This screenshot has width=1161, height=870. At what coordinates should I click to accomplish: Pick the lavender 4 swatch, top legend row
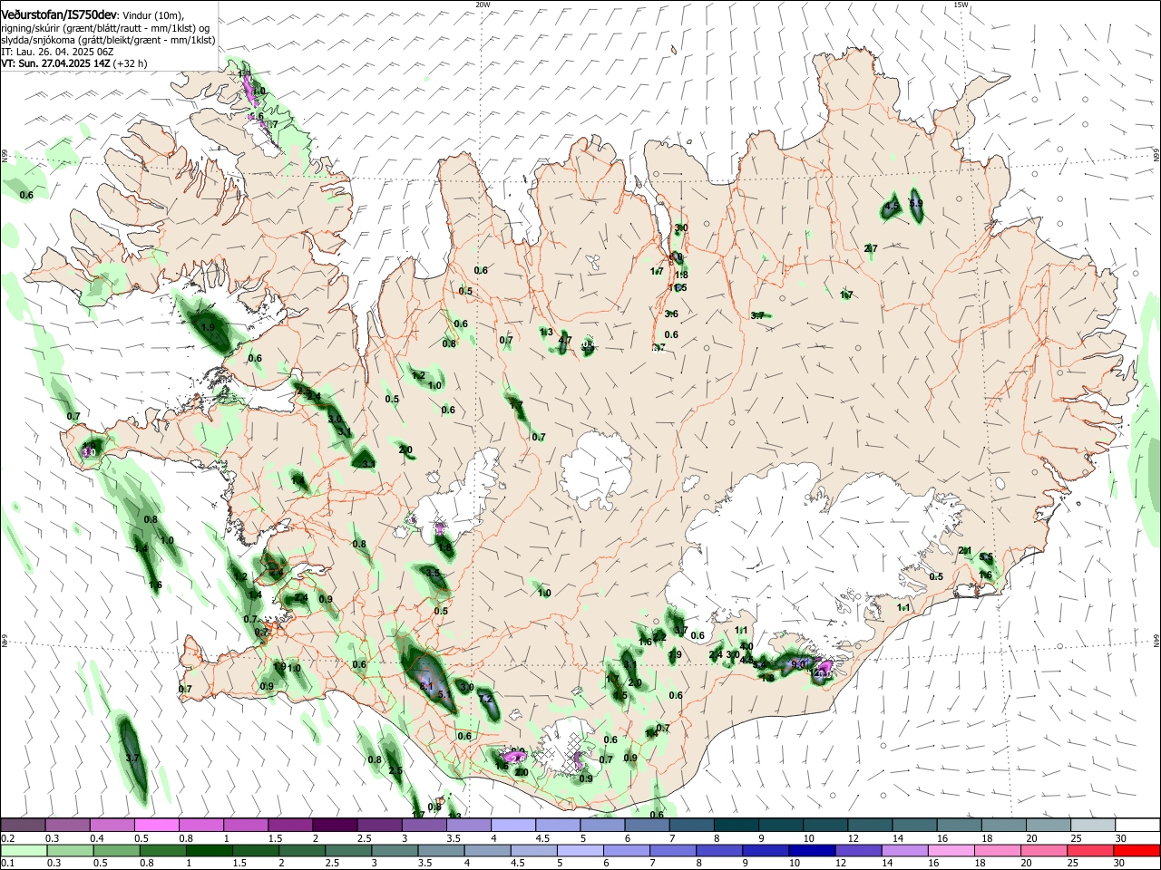[x=512, y=825]
